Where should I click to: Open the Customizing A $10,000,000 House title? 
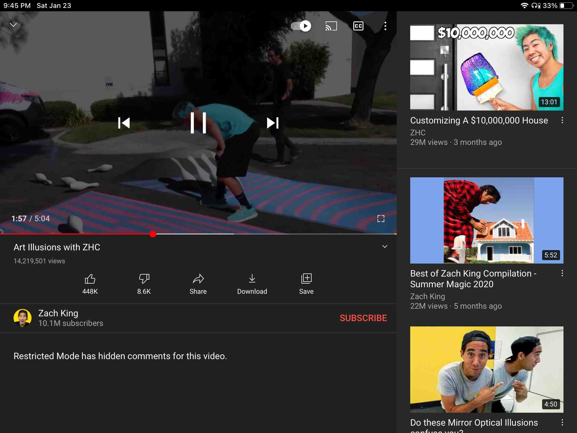(479, 120)
